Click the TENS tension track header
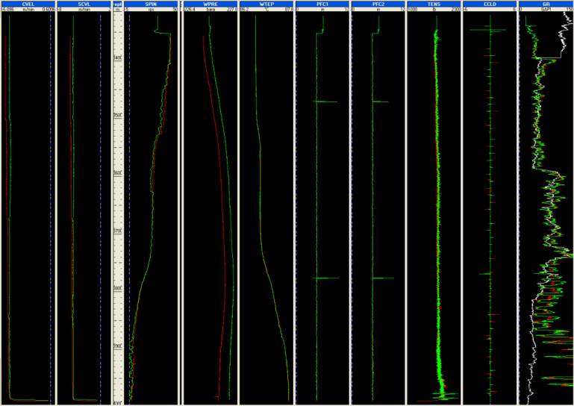 coord(434,4)
